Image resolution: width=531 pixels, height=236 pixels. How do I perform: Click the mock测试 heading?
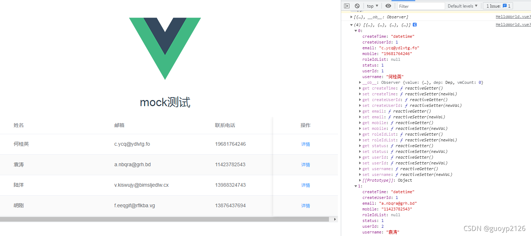[165, 103]
